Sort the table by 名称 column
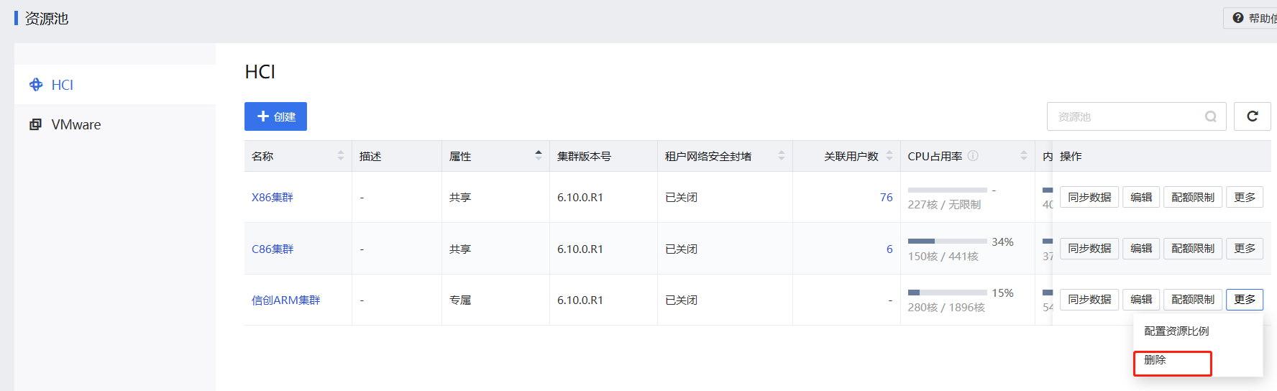1277x391 pixels. 341,156
